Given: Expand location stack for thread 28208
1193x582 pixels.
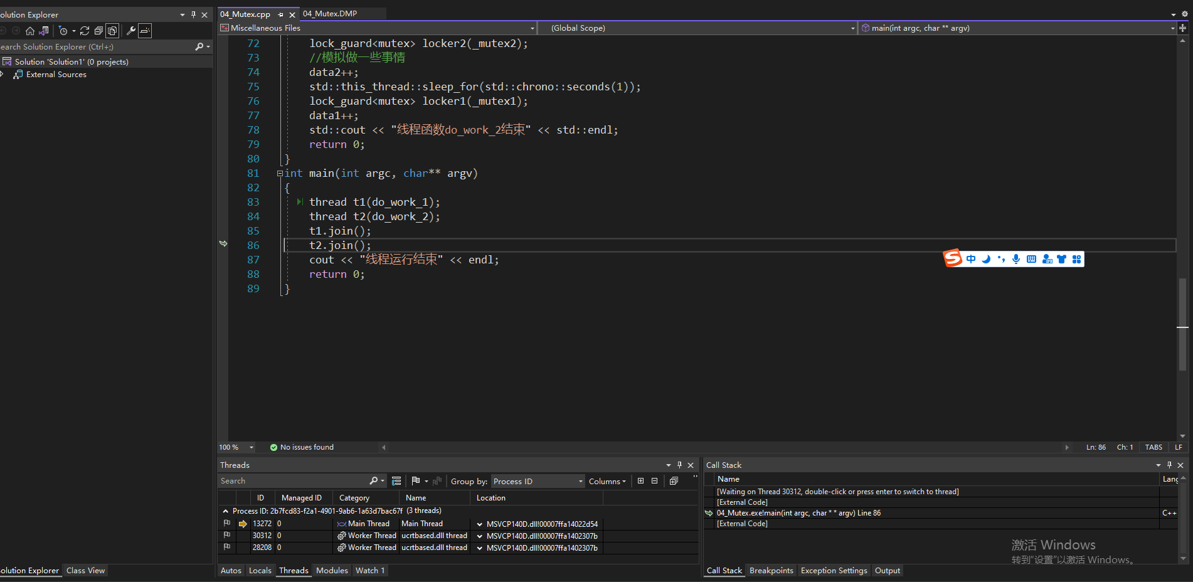Looking at the screenshot, I should [480, 548].
